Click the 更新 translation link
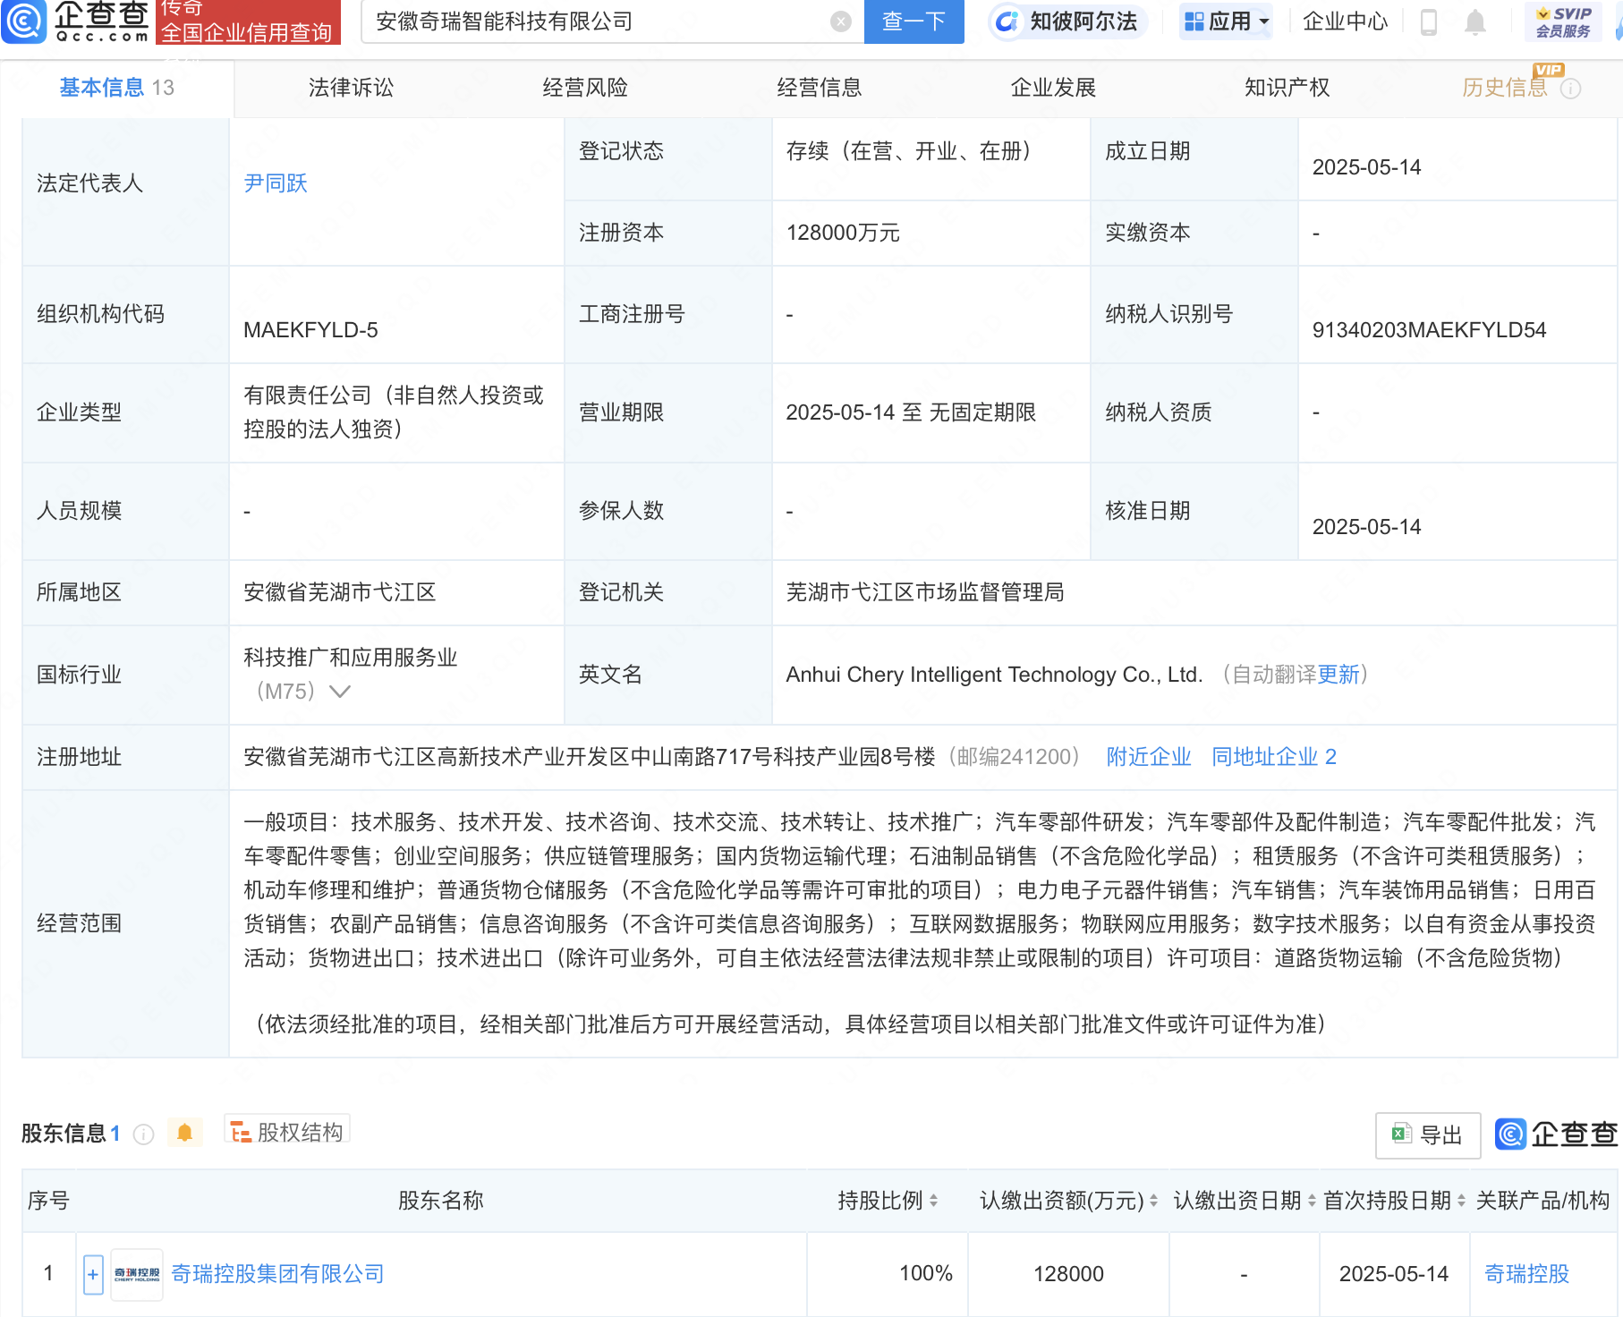The height and width of the screenshot is (1317, 1623). (1338, 675)
